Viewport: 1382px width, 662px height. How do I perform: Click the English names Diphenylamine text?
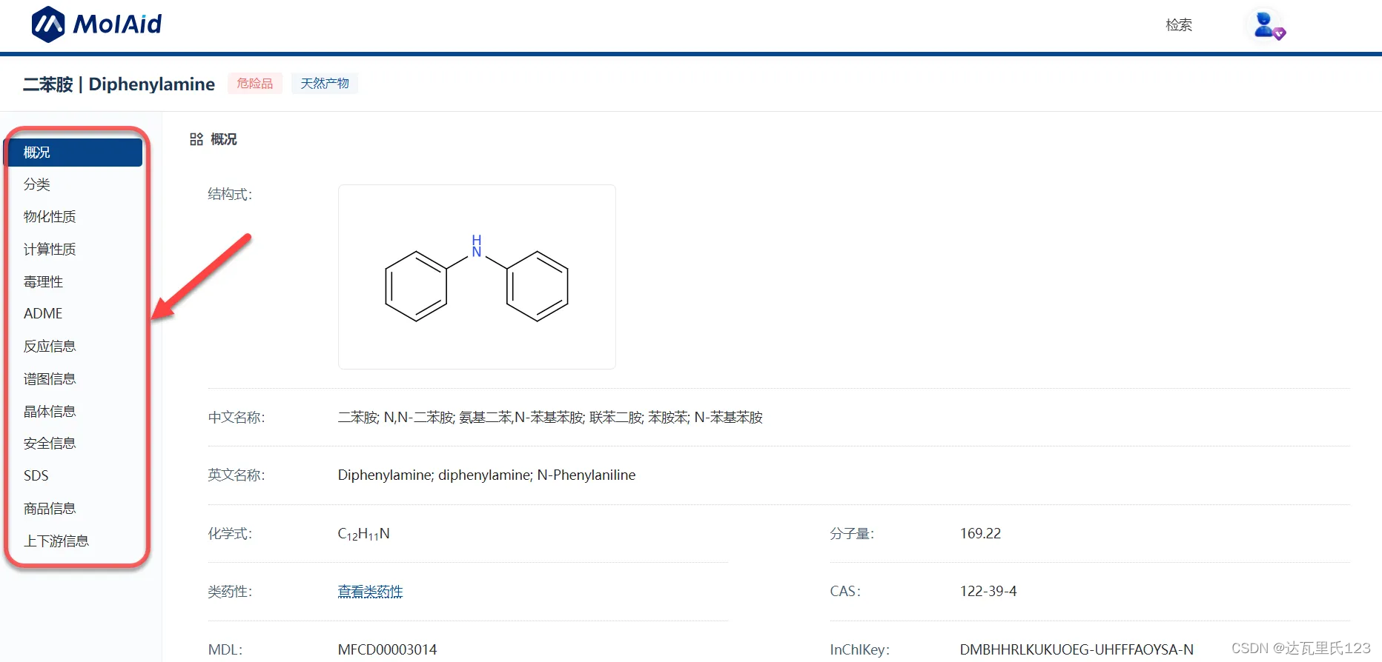click(486, 475)
